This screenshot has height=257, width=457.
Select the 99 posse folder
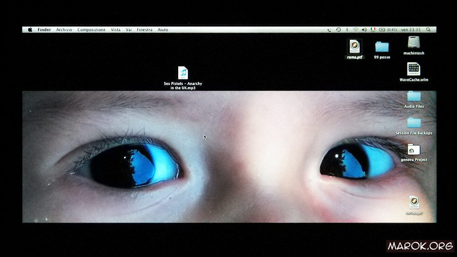pyautogui.click(x=382, y=47)
